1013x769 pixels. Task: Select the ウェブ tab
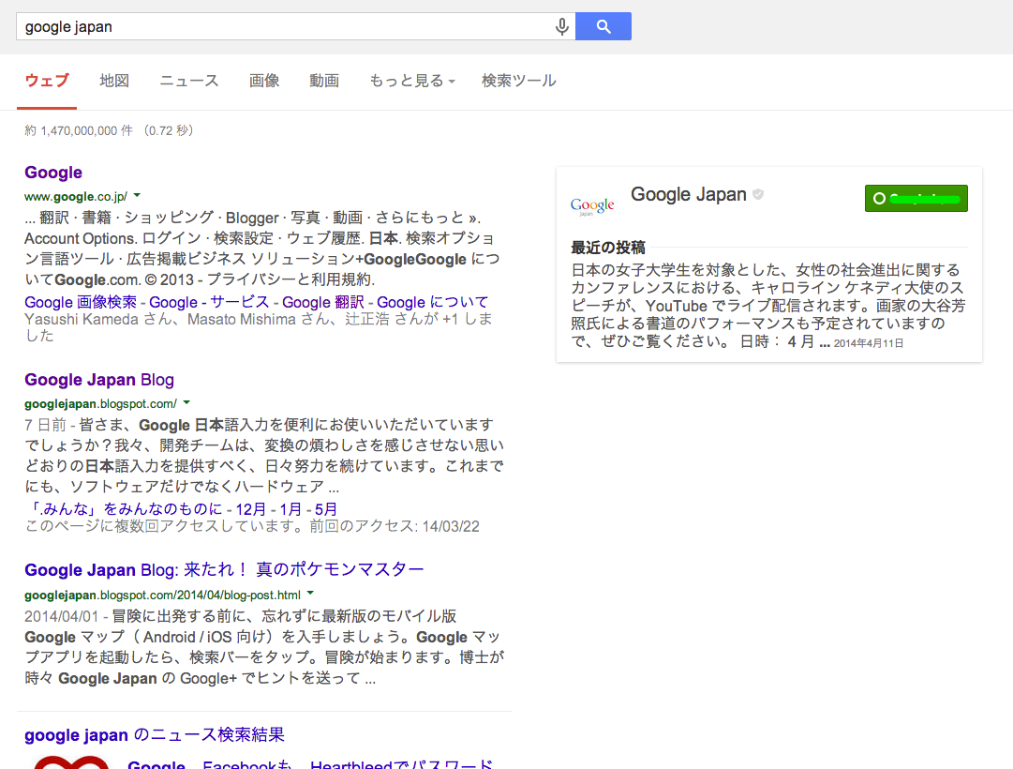[47, 81]
